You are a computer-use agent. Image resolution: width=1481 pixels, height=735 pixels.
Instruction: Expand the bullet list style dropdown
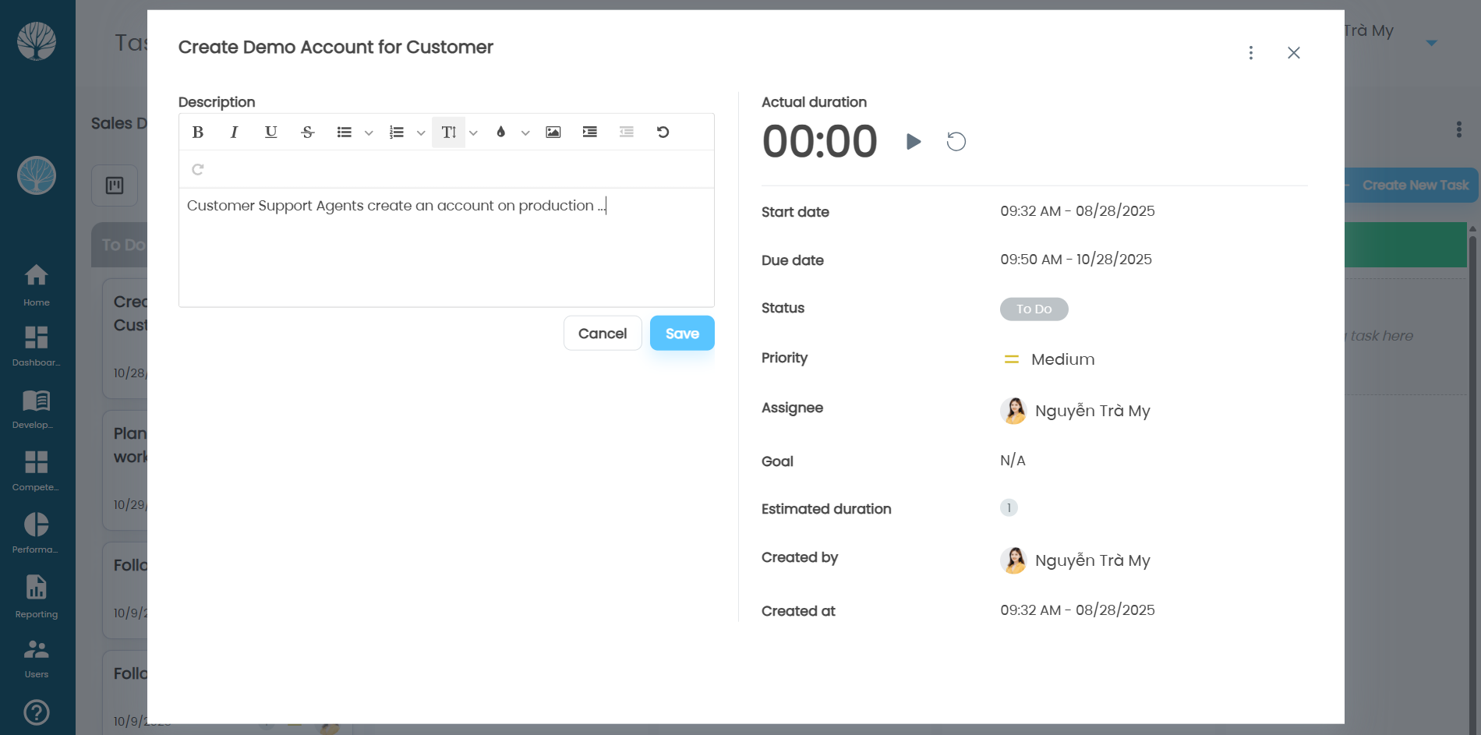coord(369,133)
